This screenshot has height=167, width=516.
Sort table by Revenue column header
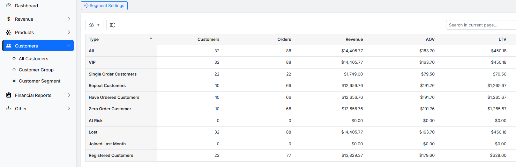(x=354, y=40)
